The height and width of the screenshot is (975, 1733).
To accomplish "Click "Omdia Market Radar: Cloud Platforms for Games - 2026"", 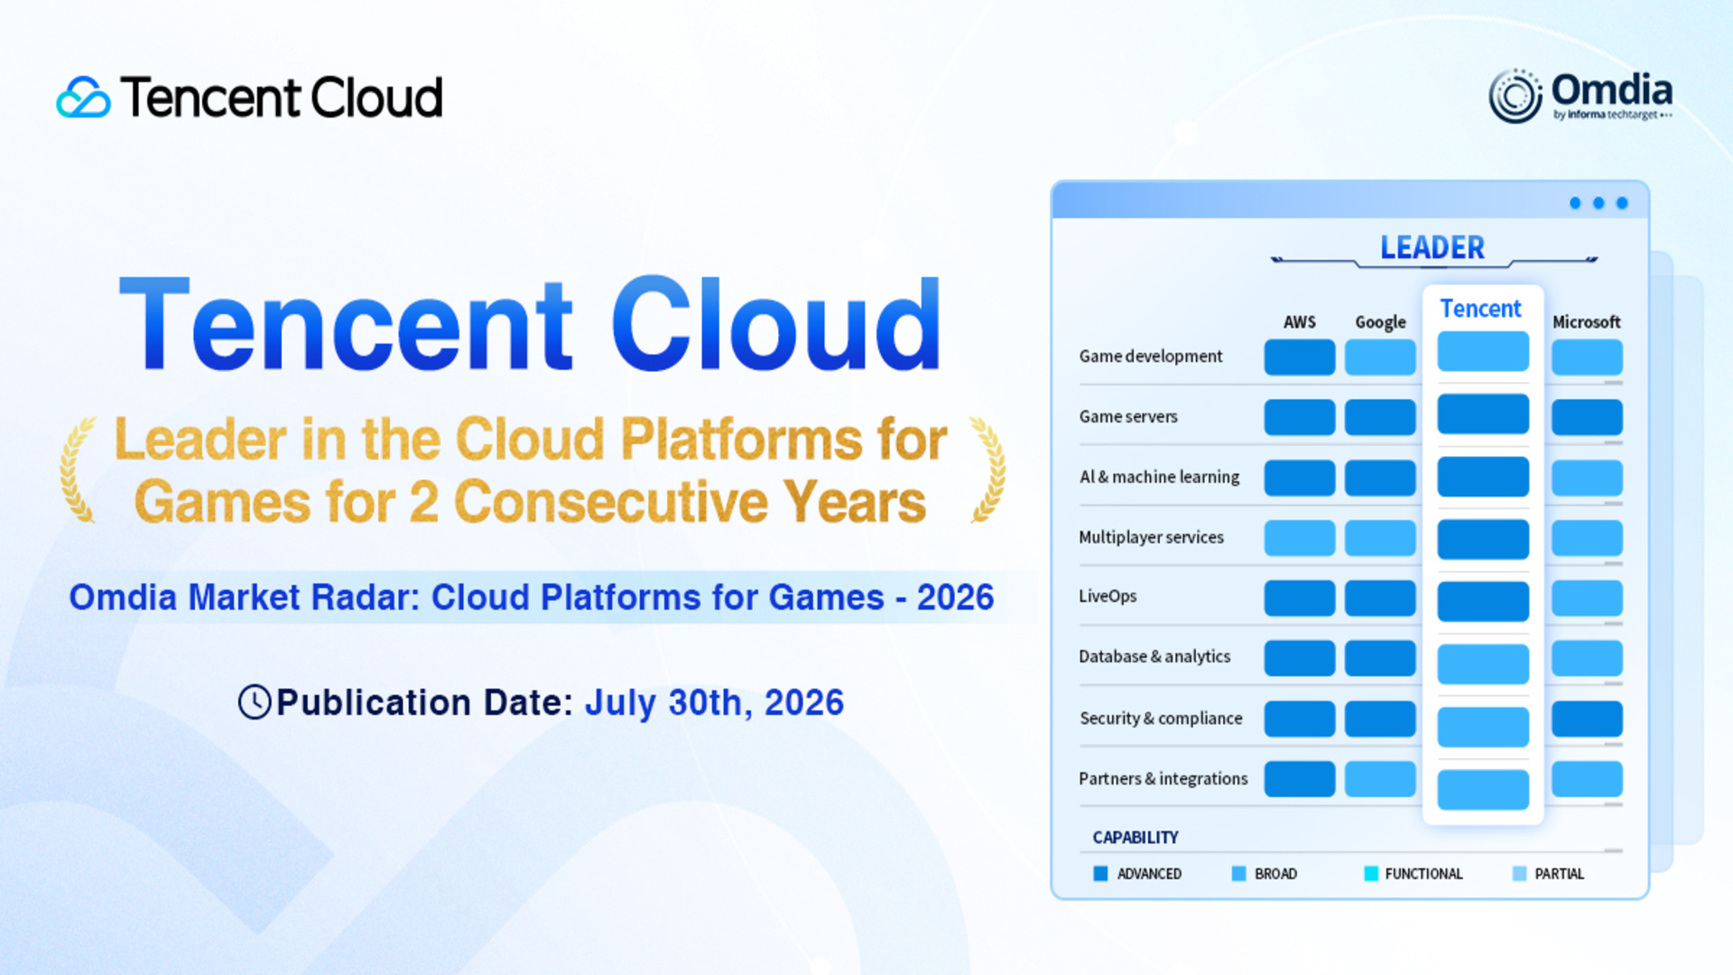I will pyautogui.click(x=532, y=598).
